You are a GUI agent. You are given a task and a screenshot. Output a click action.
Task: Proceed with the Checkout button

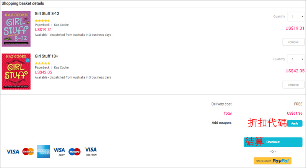click(273, 142)
